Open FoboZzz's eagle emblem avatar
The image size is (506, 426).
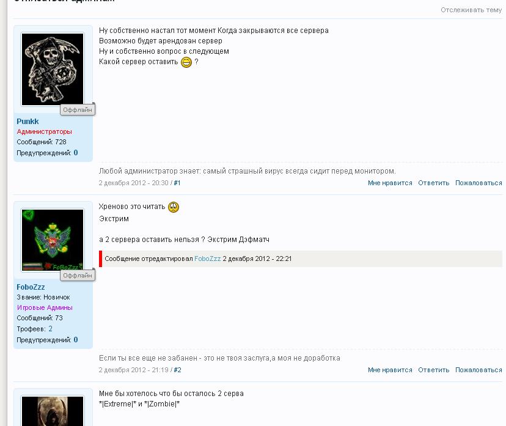click(53, 240)
